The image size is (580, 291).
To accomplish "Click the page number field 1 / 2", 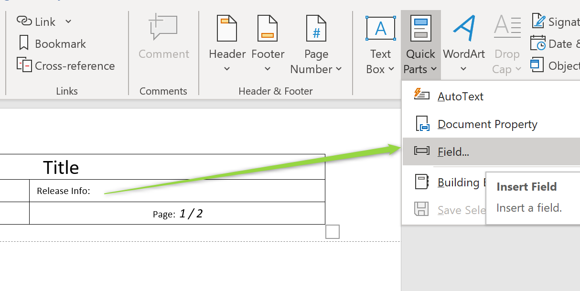I will (x=191, y=214).
